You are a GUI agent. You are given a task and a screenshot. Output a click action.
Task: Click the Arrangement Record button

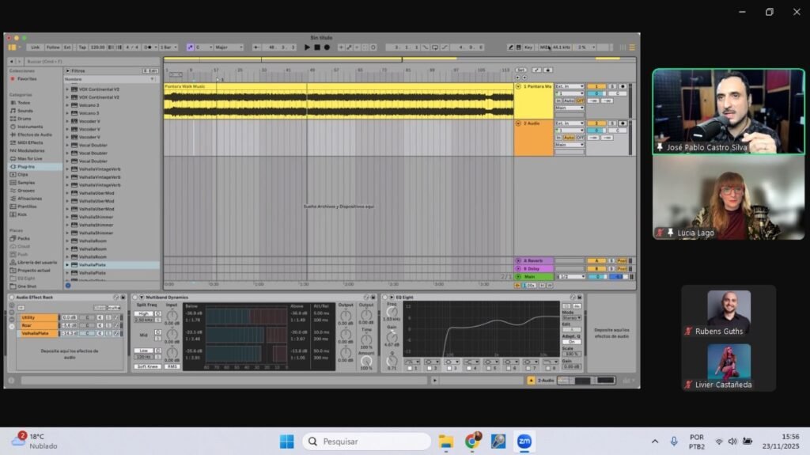click(327, 47)
